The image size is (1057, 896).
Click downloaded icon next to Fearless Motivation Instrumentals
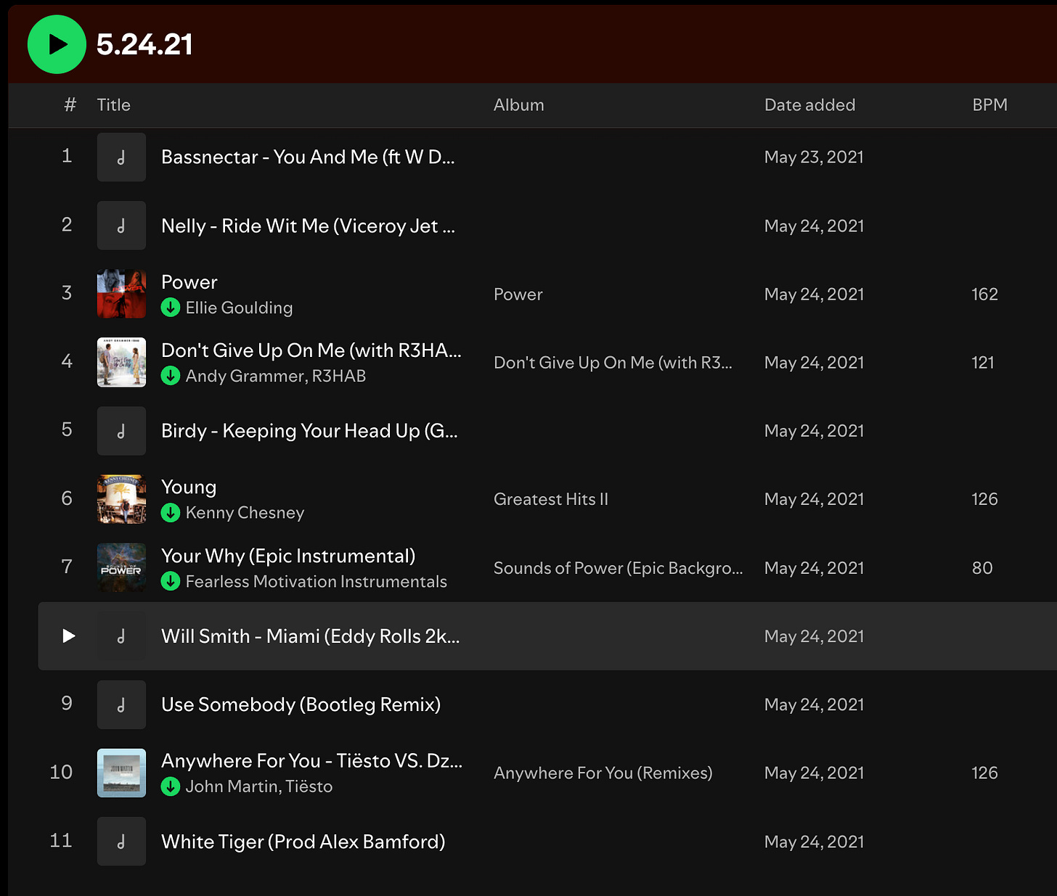(x=171, y=581)
